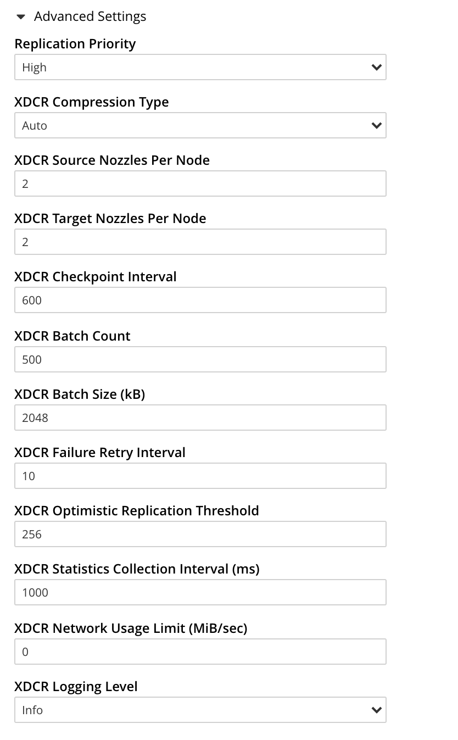Click the XDCR Compression Type chevron icon

(377, 125)
